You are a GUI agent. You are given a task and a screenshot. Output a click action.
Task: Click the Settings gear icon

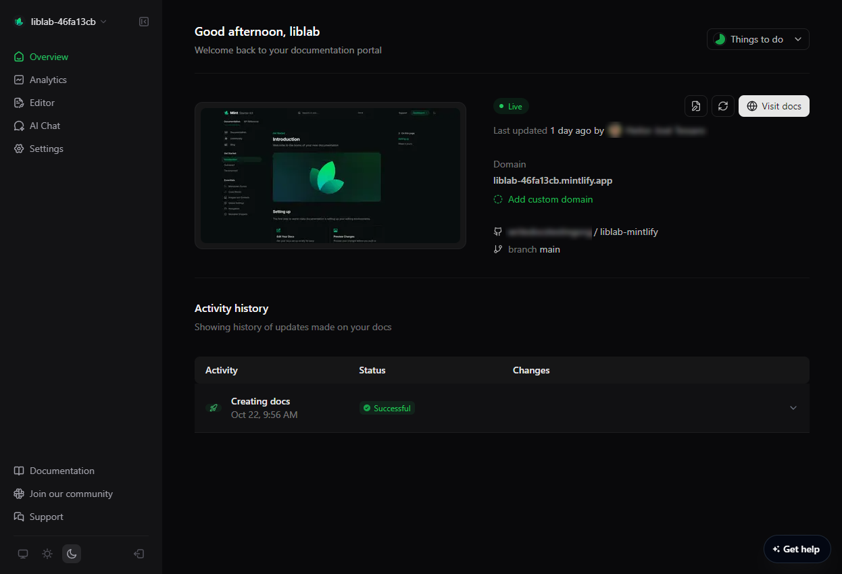(x=19, y=149)
